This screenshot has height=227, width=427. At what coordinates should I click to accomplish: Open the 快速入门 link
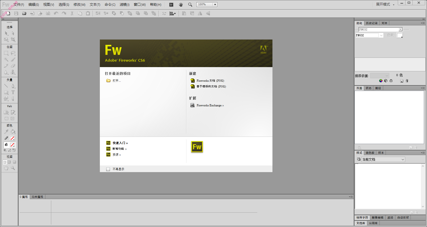[x=120, y=143]
